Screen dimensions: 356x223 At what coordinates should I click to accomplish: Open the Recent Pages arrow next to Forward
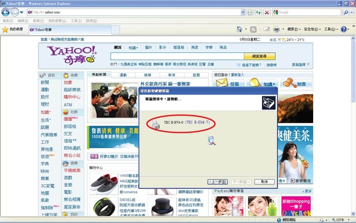click(x=22, y=12)
